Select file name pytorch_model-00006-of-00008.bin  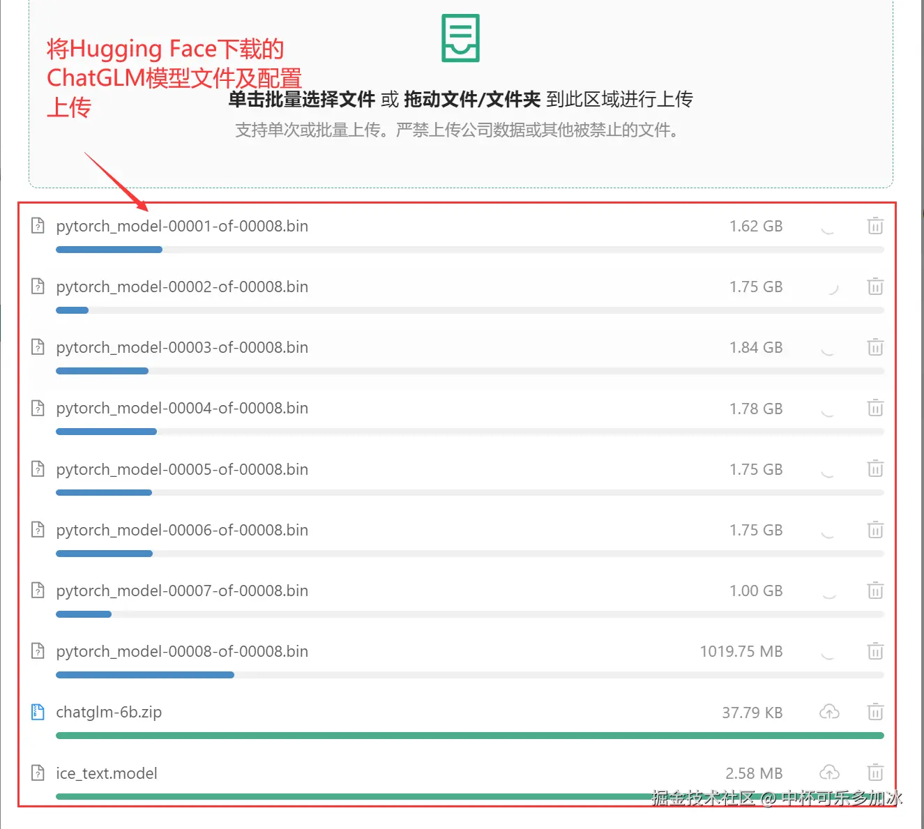[182, 530]
